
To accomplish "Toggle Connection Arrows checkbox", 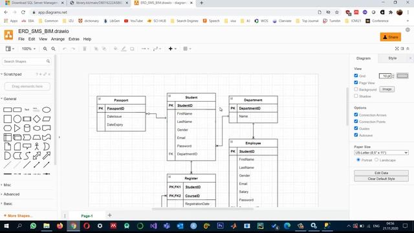I will (x=356, y=115).
